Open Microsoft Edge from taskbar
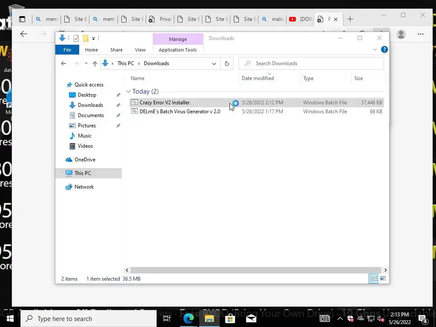436x327 pixels. [x=188, y=318]
